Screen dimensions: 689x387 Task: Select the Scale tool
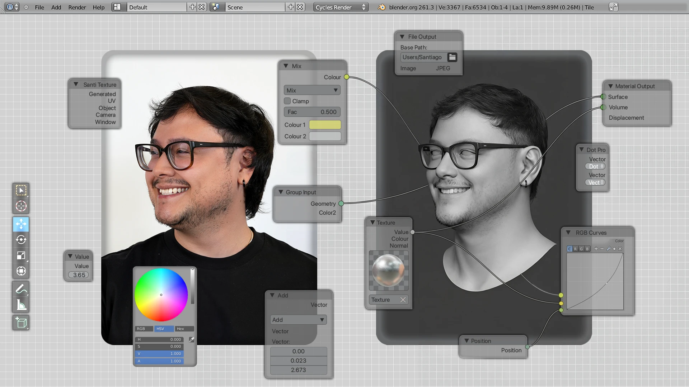point(20,255)
